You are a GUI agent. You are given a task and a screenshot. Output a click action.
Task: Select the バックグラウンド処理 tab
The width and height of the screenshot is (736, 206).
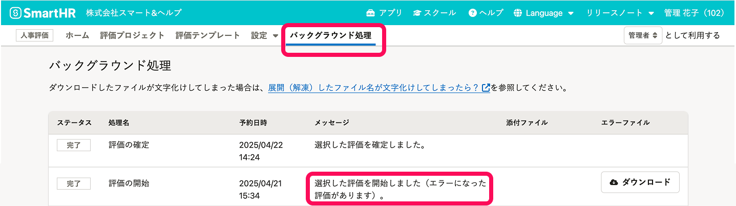(331, 35)
